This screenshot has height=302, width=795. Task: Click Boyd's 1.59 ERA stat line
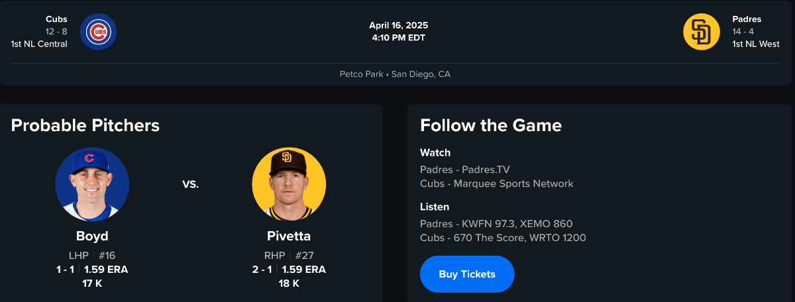(x=106, y=270)
